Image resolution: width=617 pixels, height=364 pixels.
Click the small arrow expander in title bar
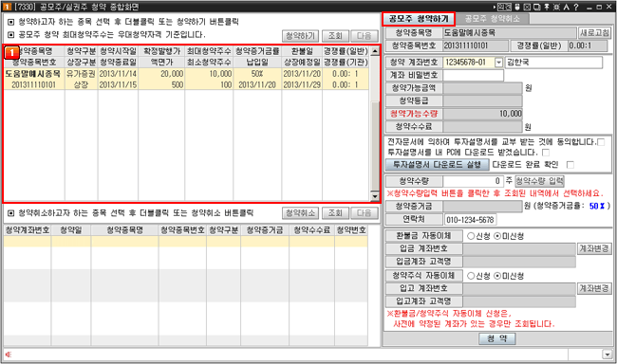495,7
